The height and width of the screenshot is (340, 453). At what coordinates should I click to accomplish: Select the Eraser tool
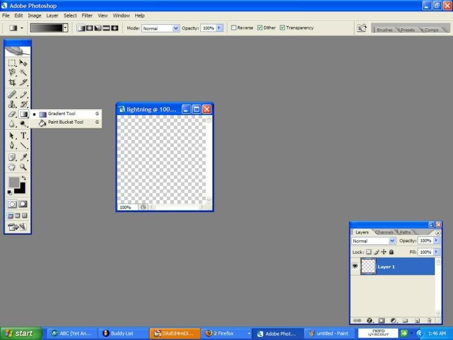[x=12, y=114]
